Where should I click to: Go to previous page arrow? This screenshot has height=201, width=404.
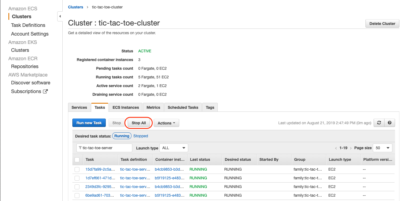coord(336,148)
